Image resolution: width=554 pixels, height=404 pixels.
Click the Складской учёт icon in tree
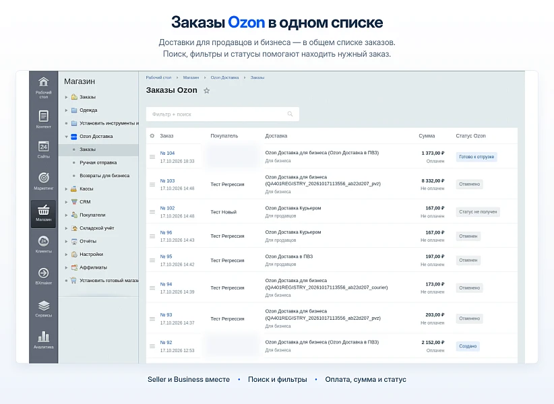click(74, 228)
